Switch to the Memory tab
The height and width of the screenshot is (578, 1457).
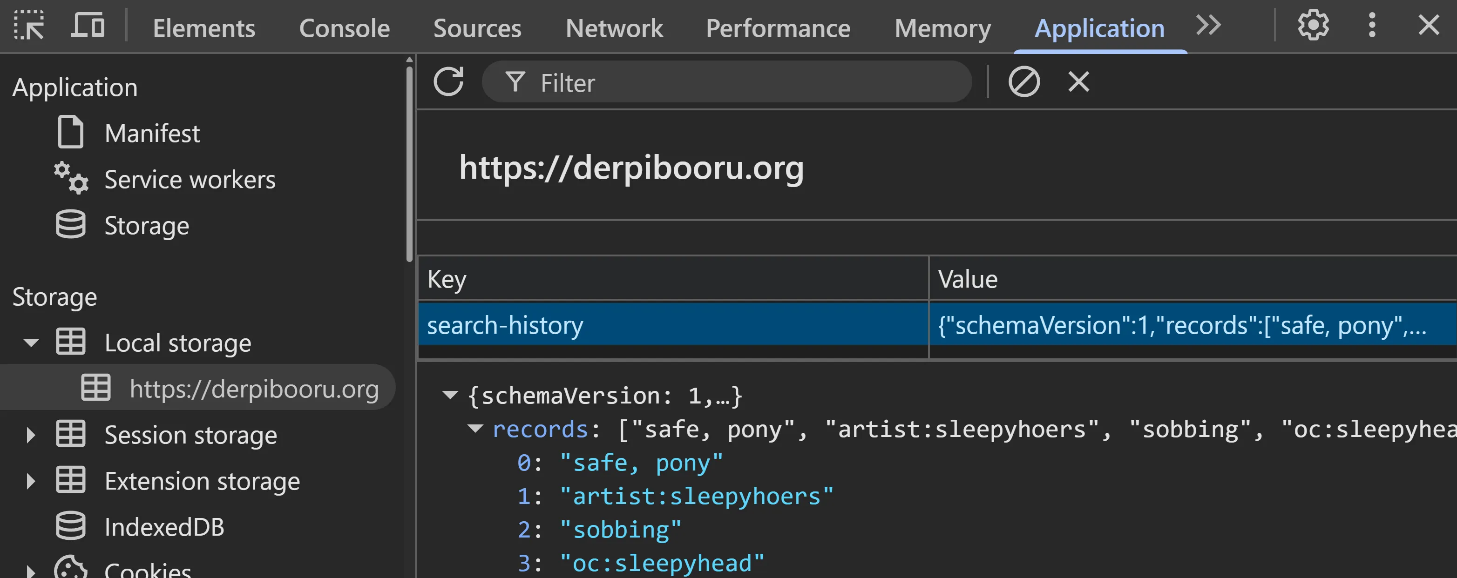coord(941,28)
